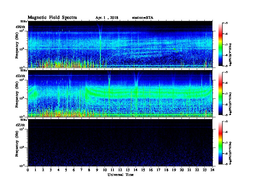Viewport: 253px width, 195px height.
Task: Click the 10^0 frequency tick of dD/dt panel
Action: tap(22, 98)
